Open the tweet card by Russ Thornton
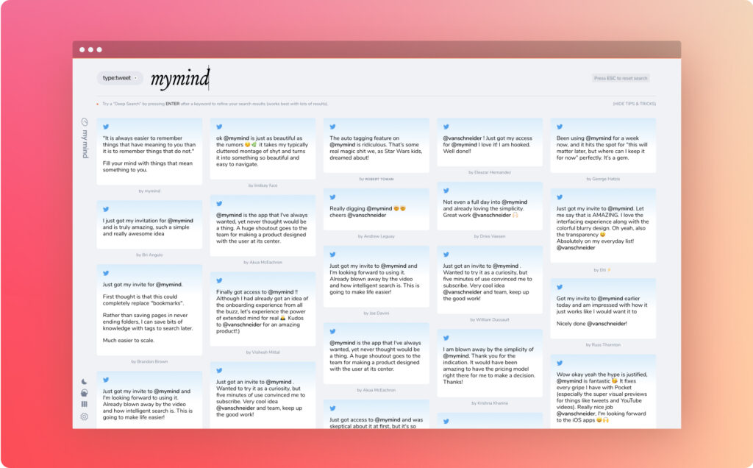The width and height of the screenshot is (753, 468). (x=603, y=311)
